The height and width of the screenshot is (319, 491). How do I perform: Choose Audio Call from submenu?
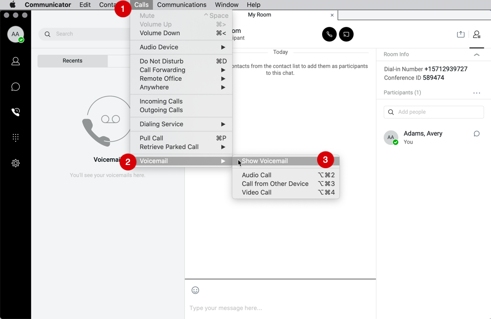[286, 175]
